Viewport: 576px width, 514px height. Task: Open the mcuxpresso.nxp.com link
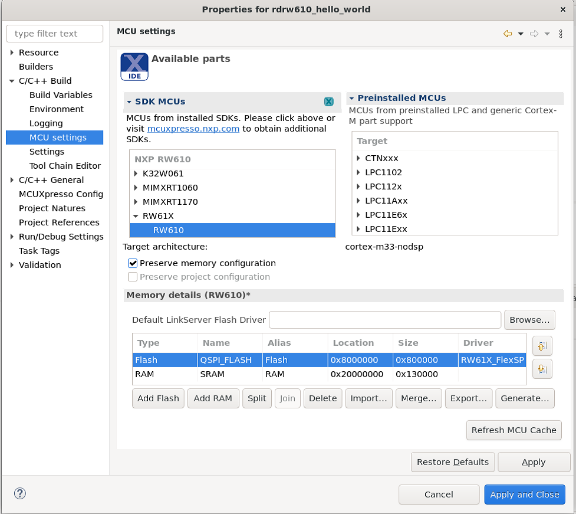(x=193, y=129)
